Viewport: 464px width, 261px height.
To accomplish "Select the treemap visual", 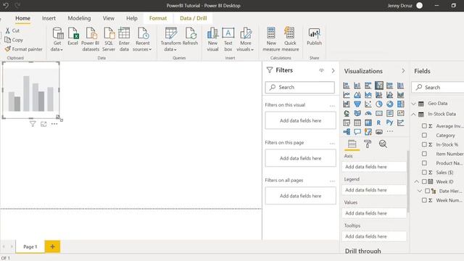I will pyautogui.click(x=401, y=104).
